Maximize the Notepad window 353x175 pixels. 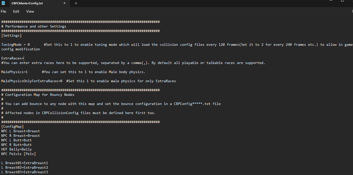pyautogui.click(x=342, y=1)
